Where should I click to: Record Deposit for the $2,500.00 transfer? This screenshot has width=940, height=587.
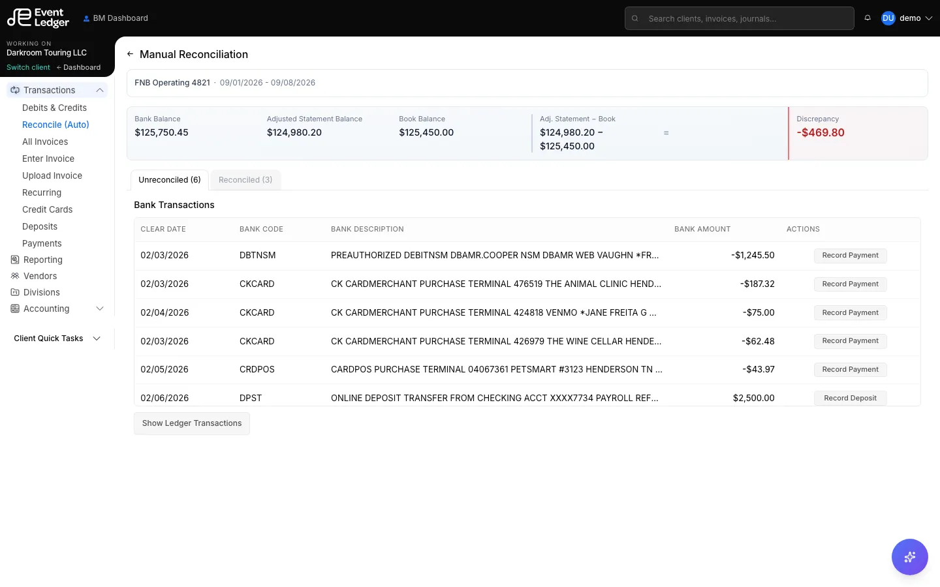(x=850, y=398)
